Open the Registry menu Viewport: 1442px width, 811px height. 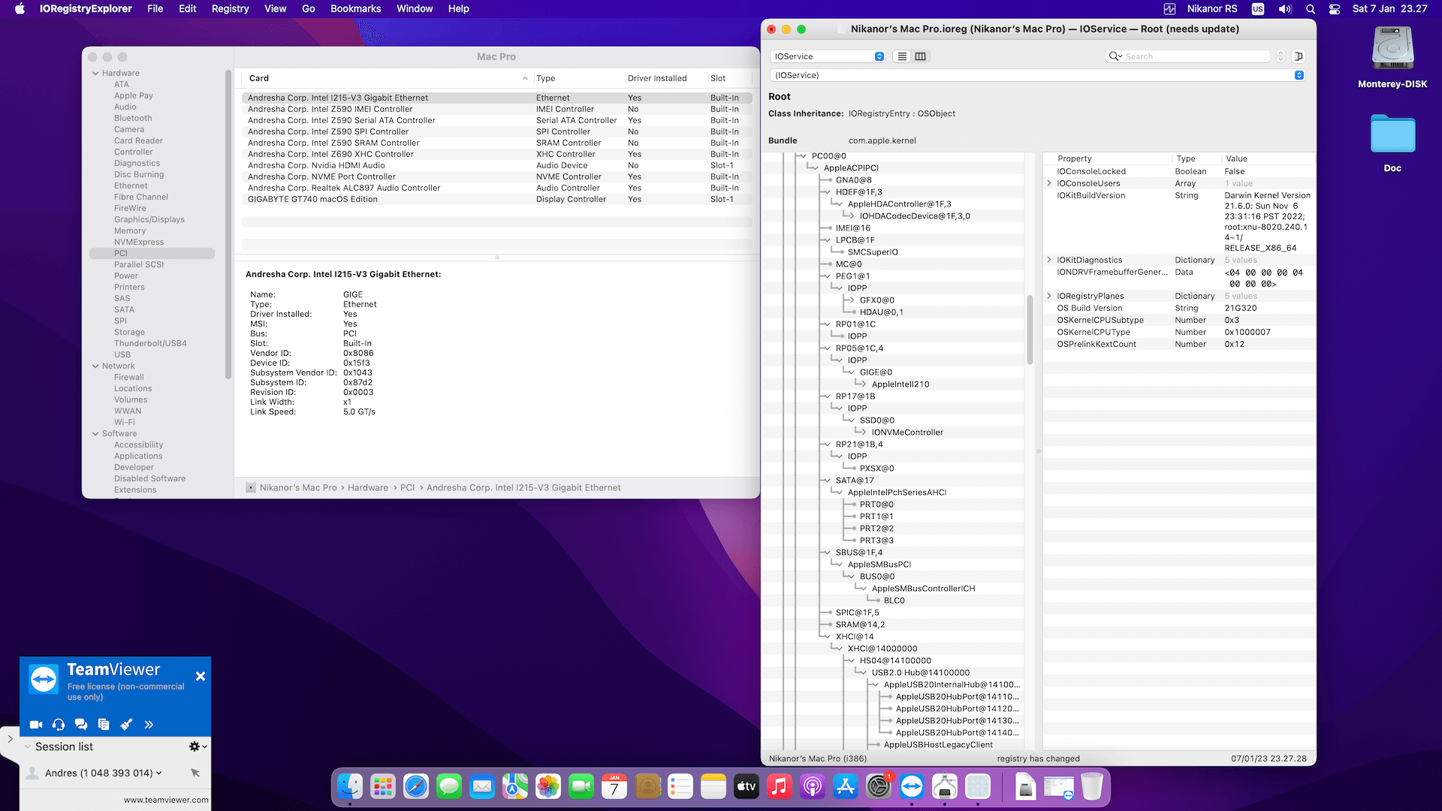[230, 9]
